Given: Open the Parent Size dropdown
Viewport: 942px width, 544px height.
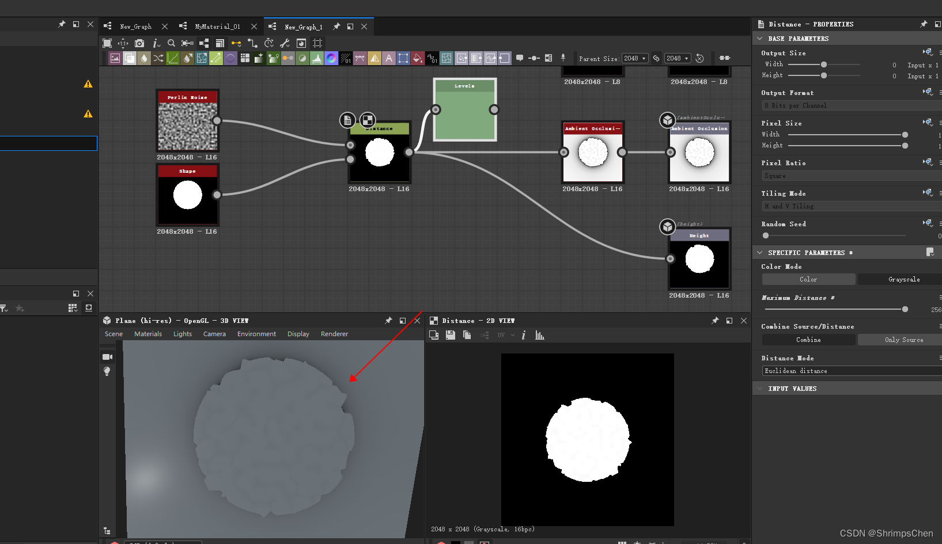Looking at the screenshot, I should pyautogui.click(x=635, y=58).
